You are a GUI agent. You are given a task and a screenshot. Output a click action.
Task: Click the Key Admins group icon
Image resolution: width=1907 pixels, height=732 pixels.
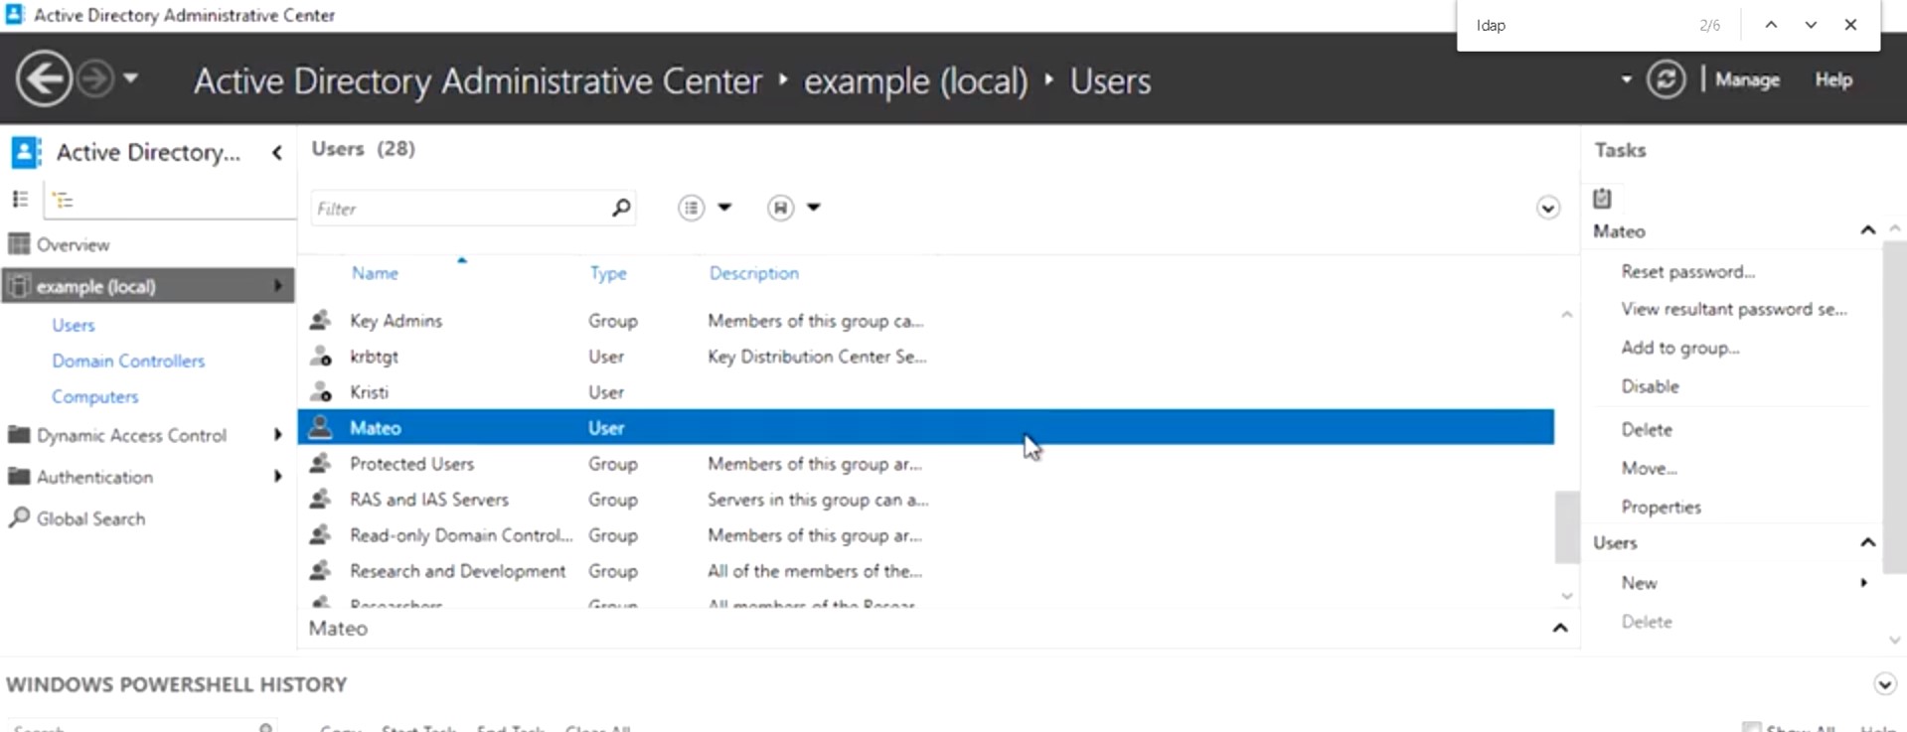point(320,320)
